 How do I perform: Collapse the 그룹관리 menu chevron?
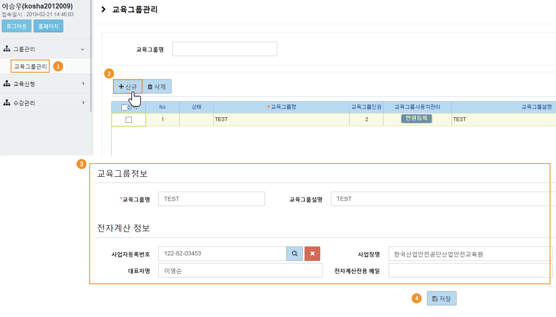[83, 49]
